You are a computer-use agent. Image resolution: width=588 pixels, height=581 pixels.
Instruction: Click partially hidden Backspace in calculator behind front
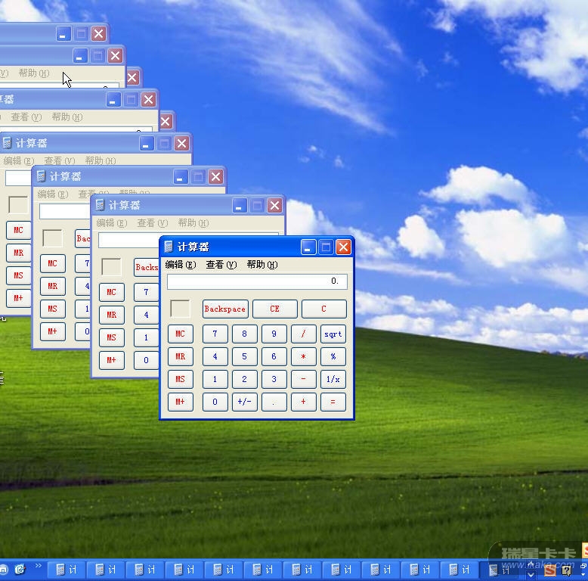(147, 267)
